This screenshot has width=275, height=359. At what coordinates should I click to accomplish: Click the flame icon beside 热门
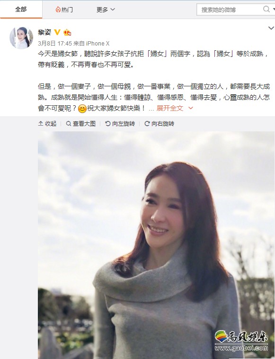(58, 9)
